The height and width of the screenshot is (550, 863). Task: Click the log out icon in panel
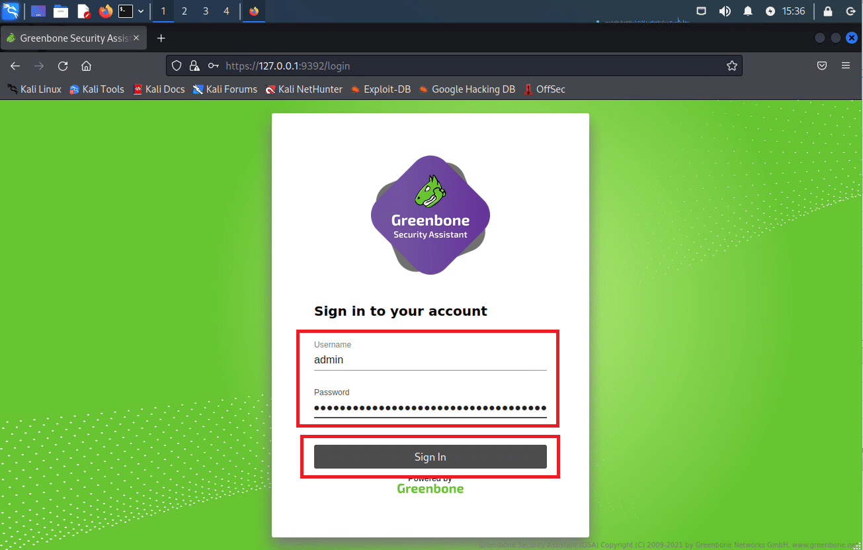[x=850, y=11]
